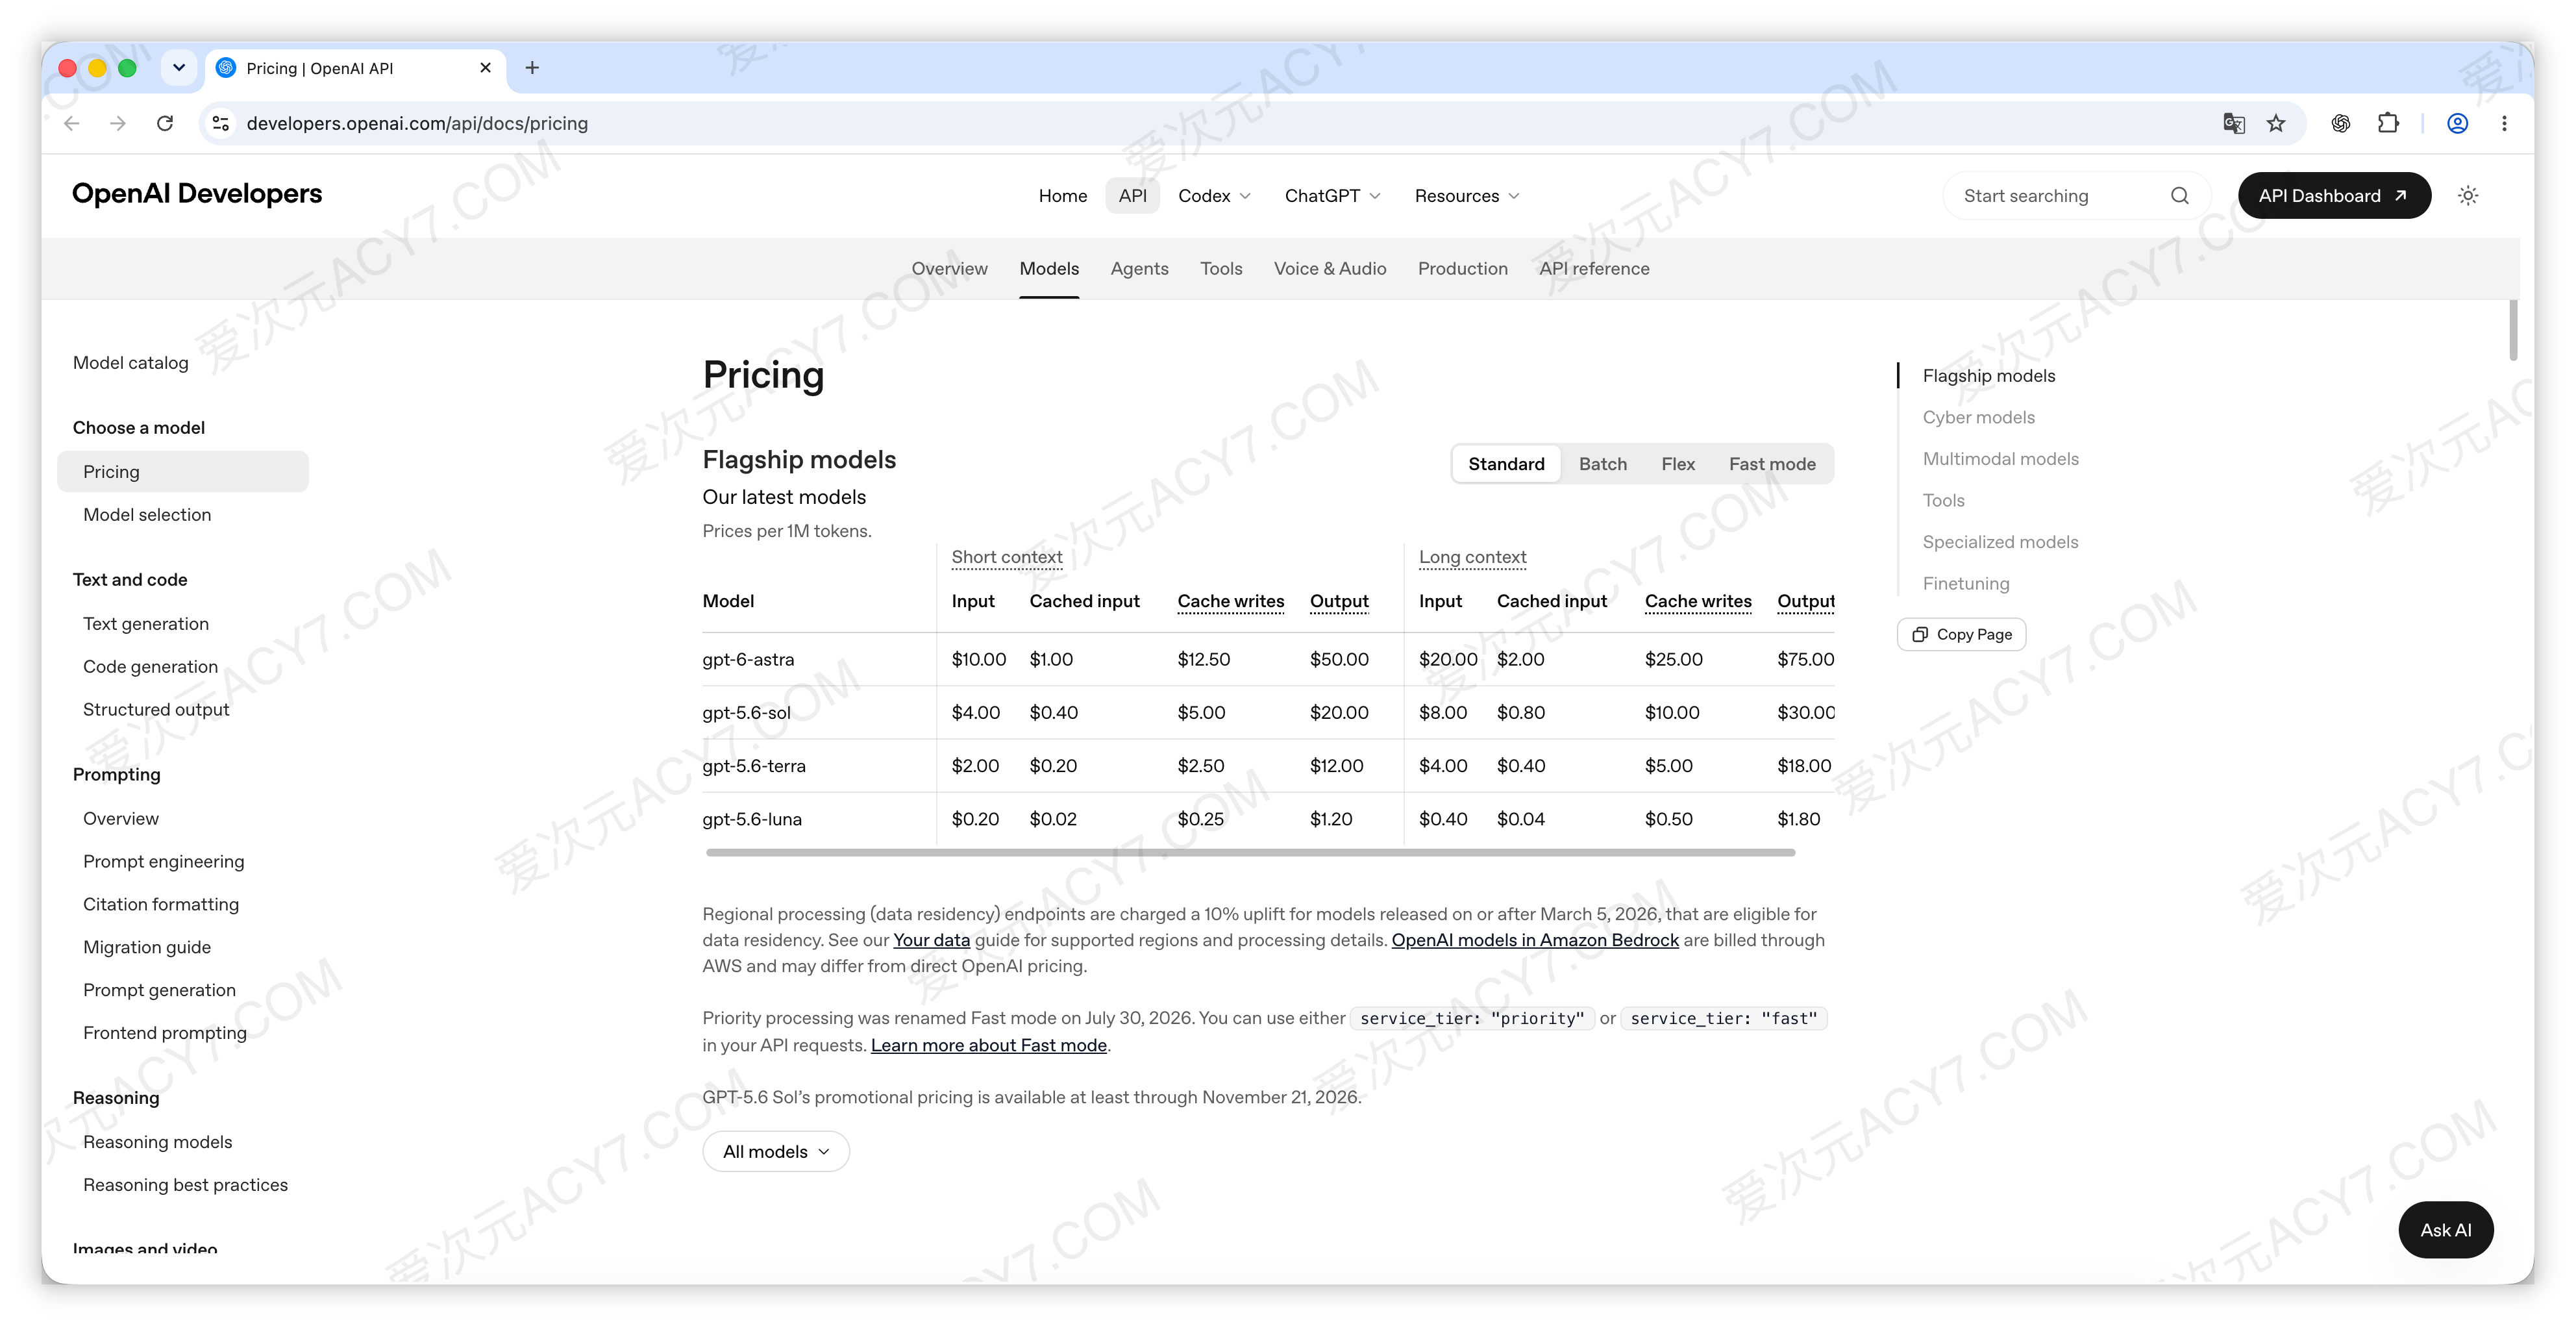This screenshot has width=2576, height=1326.
Task: Open the Agents docs tab
Action: click(x=1139, y=269)
